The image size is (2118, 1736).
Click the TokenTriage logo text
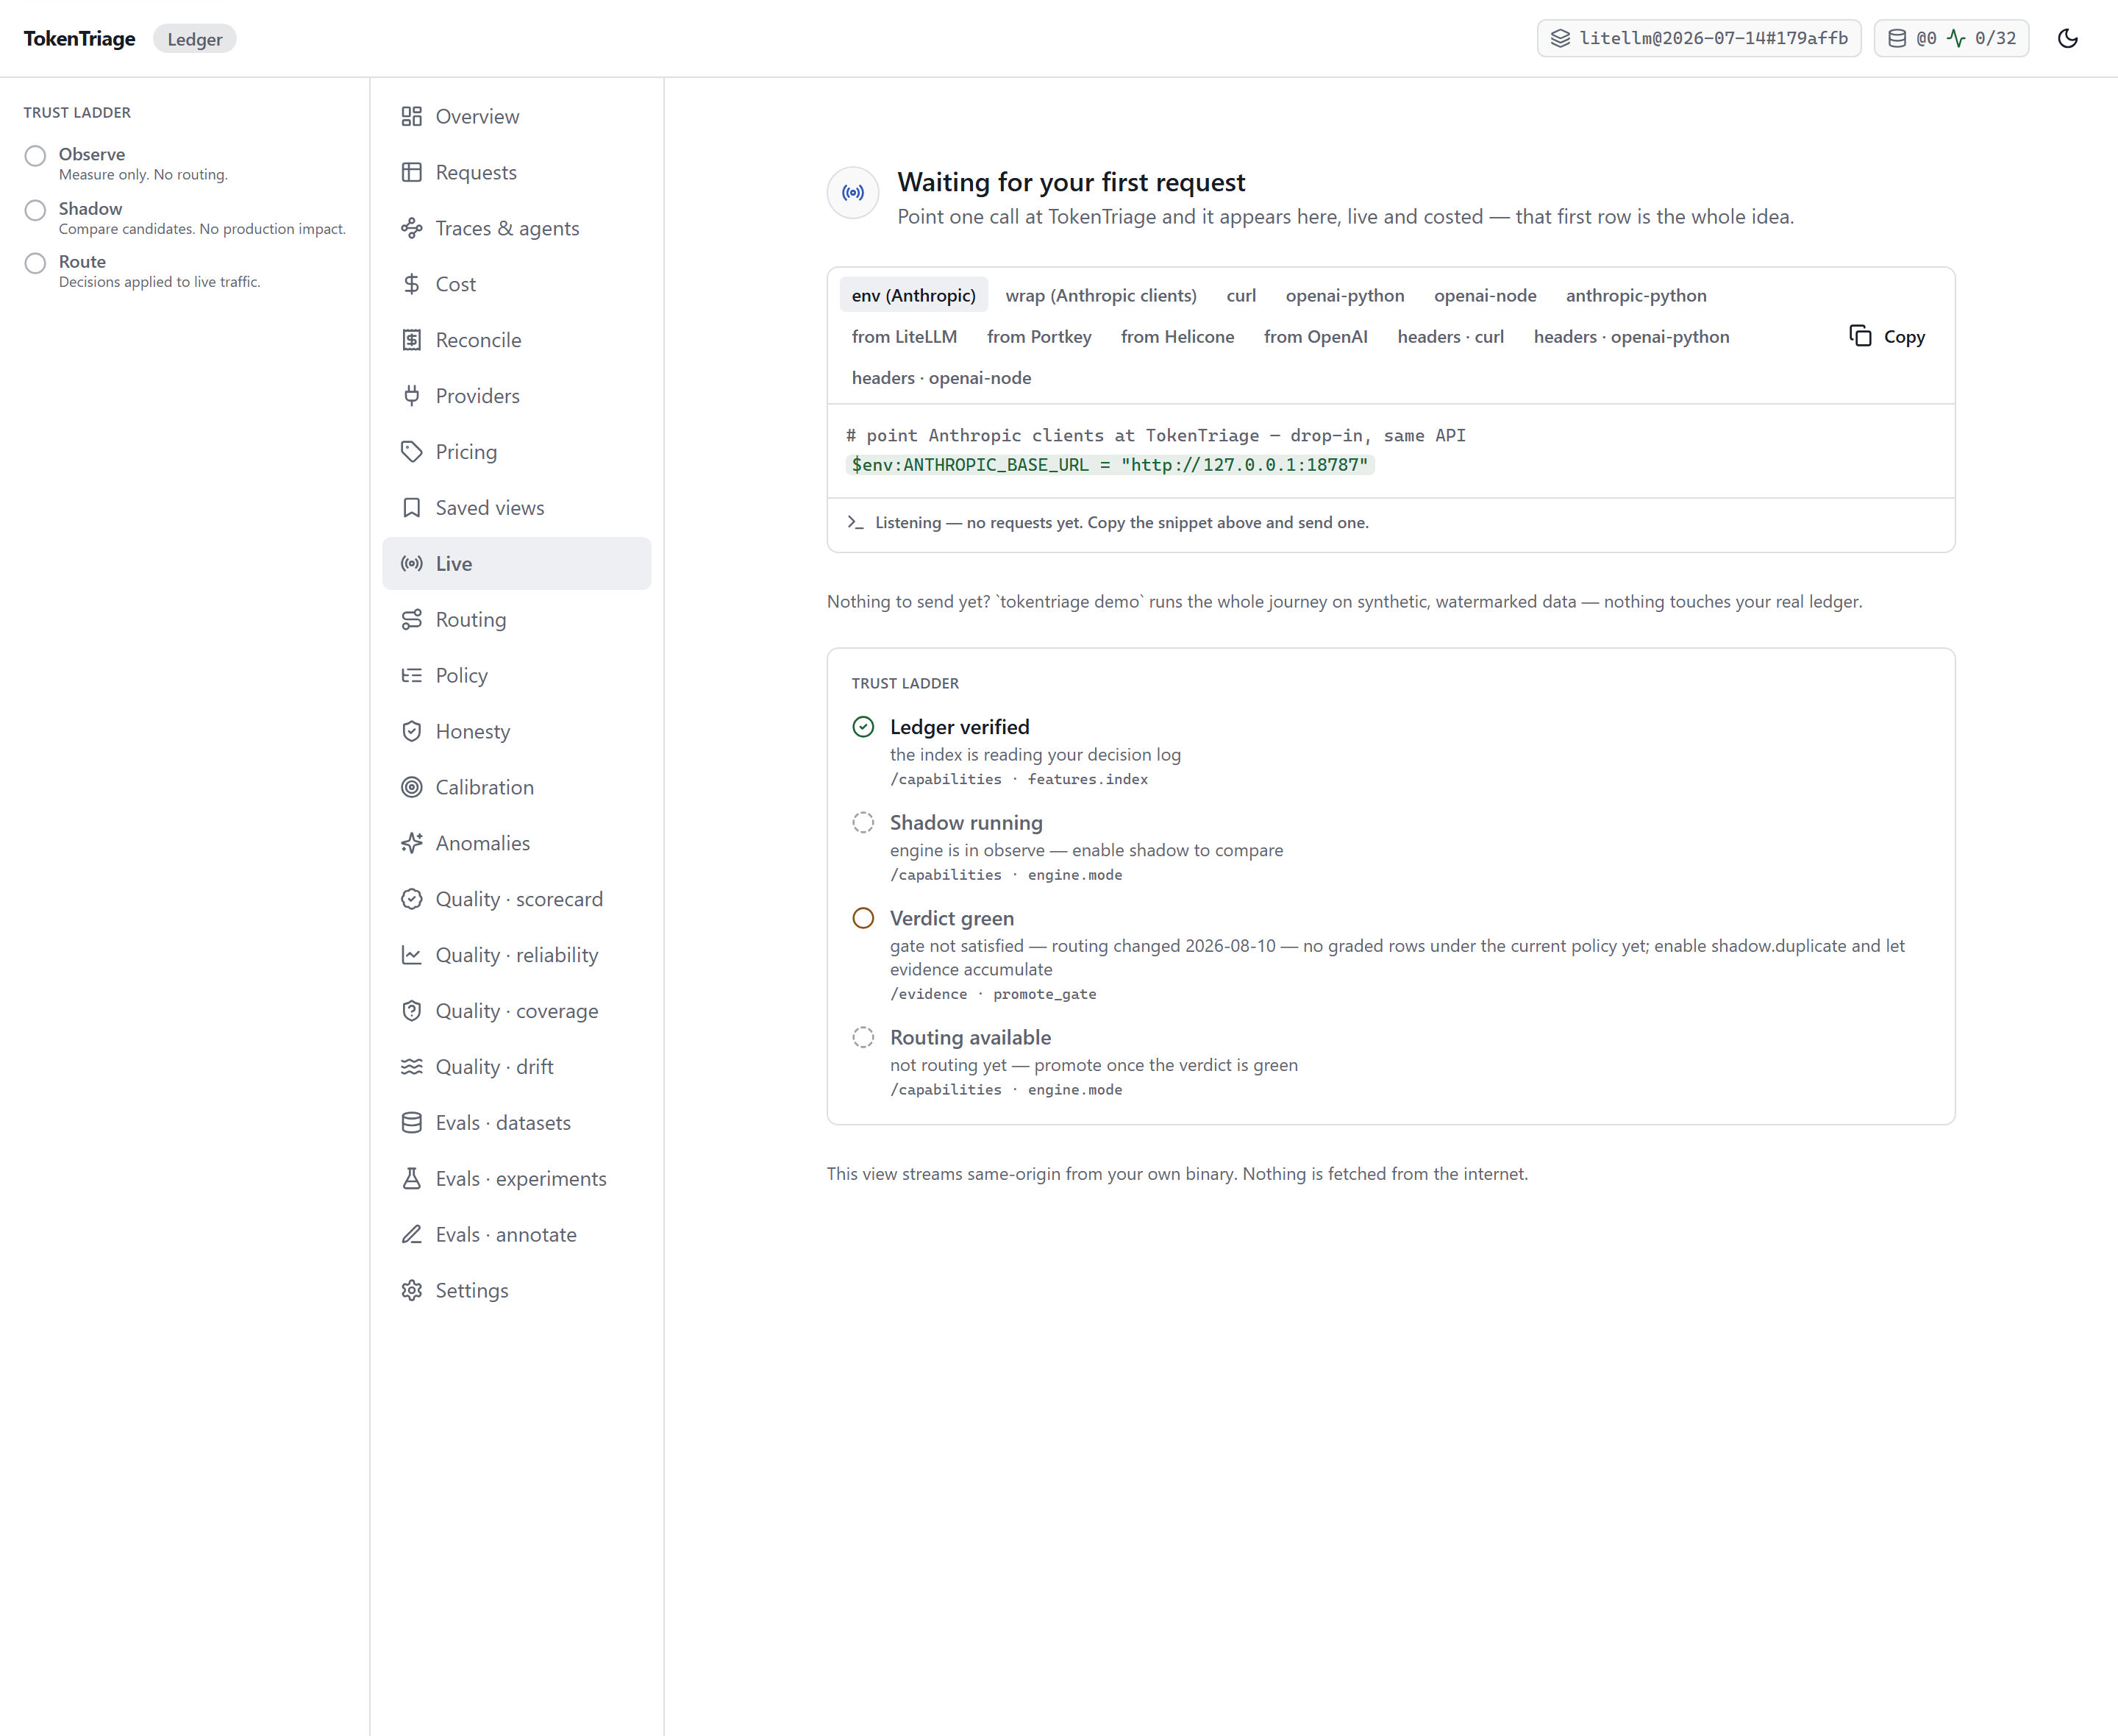pos(79,39)
